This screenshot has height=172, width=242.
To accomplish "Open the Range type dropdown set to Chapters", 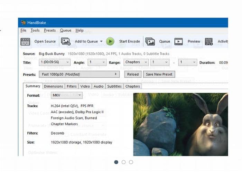I will 136,62.
